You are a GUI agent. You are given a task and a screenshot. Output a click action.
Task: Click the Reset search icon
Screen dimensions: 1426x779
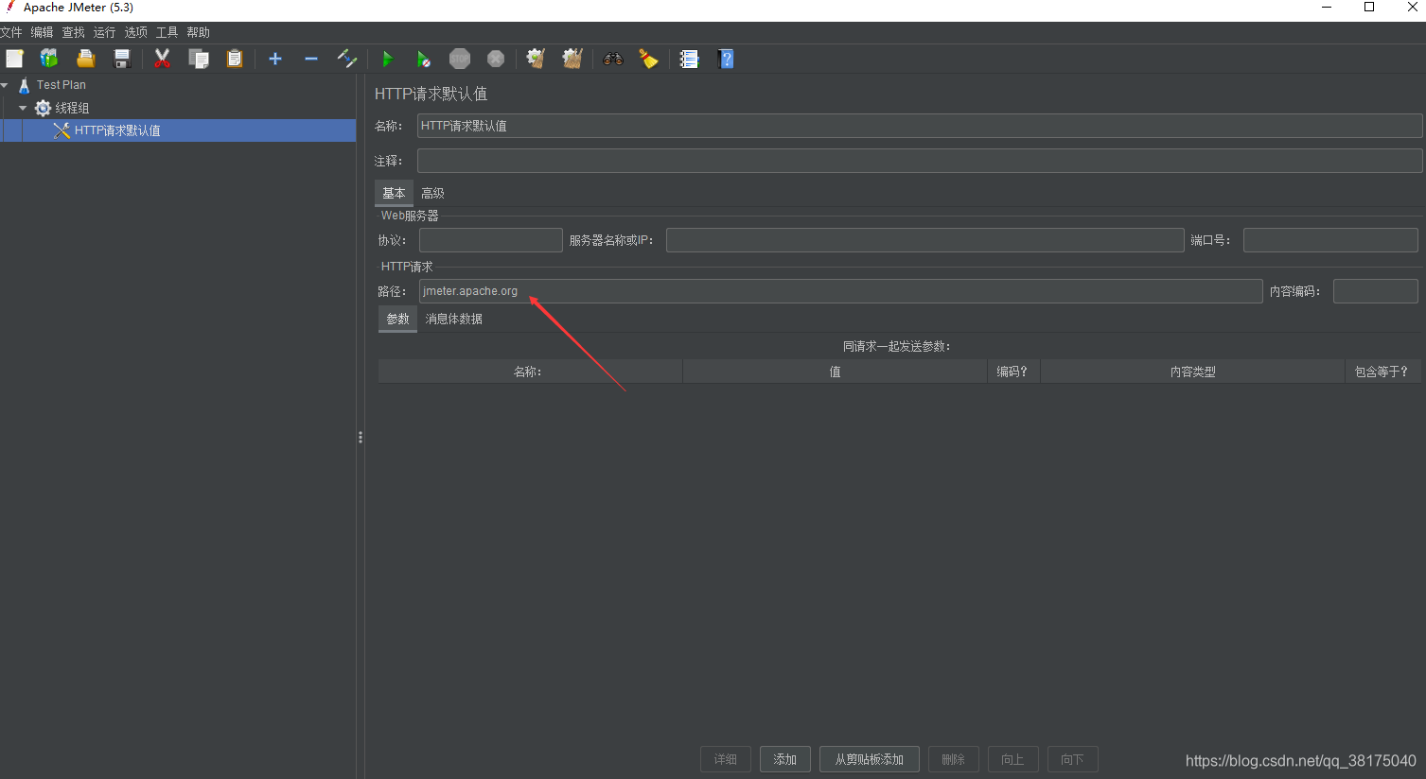(x=648, y=59)
